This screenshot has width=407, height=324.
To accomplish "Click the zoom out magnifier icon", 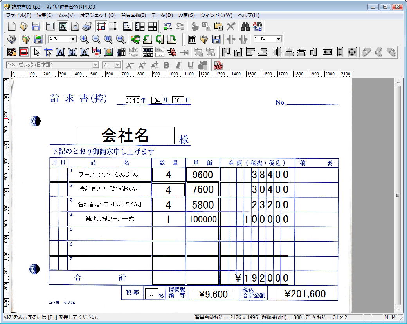I will pos(96,39).
